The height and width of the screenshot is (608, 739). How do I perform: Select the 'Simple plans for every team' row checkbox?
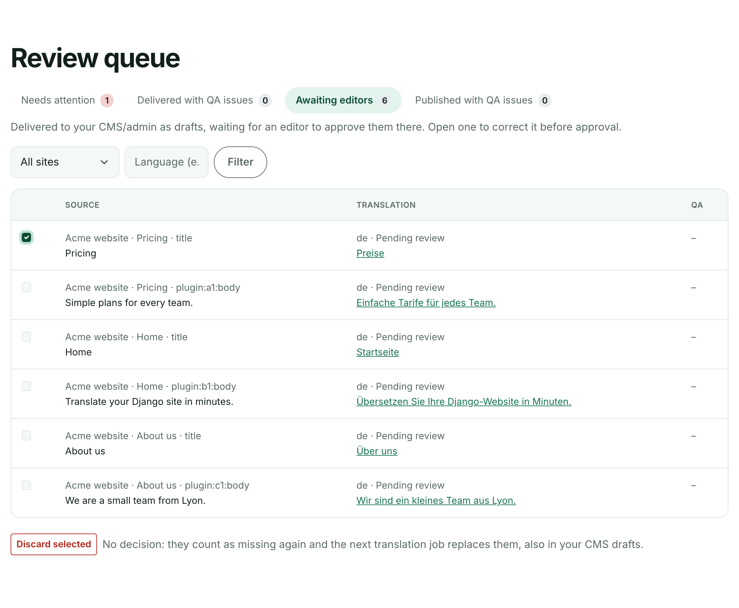click(26, 287)
